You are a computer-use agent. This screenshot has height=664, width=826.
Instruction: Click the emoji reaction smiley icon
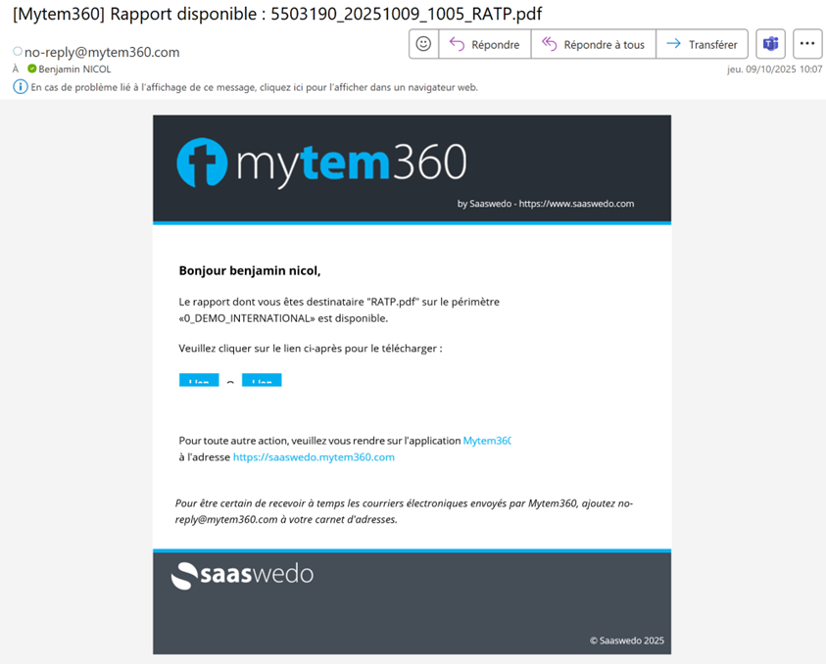[x=423, y=44]
